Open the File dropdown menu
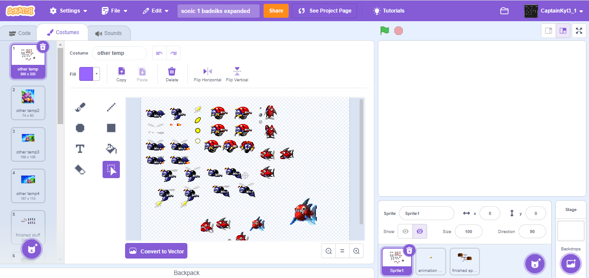This screenshot has height=278, width=589. (115, 11)
